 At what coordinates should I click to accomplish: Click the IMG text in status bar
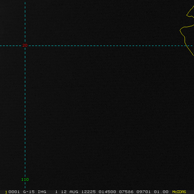(42, 192)
